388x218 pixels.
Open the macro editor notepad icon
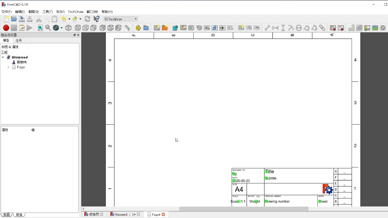tap(22, 28)
